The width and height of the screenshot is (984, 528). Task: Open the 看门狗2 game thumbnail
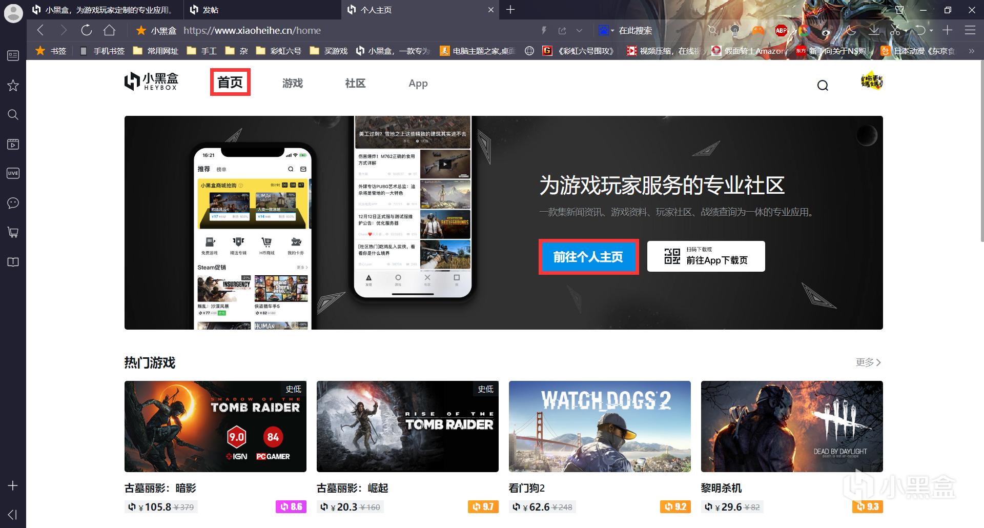600,427
